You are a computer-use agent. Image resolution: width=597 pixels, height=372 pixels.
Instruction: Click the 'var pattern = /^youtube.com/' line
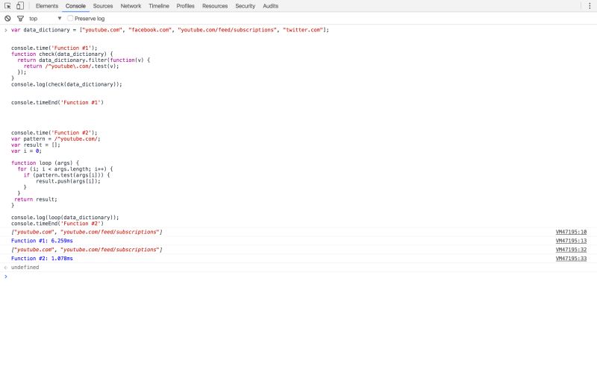point(55,139)
